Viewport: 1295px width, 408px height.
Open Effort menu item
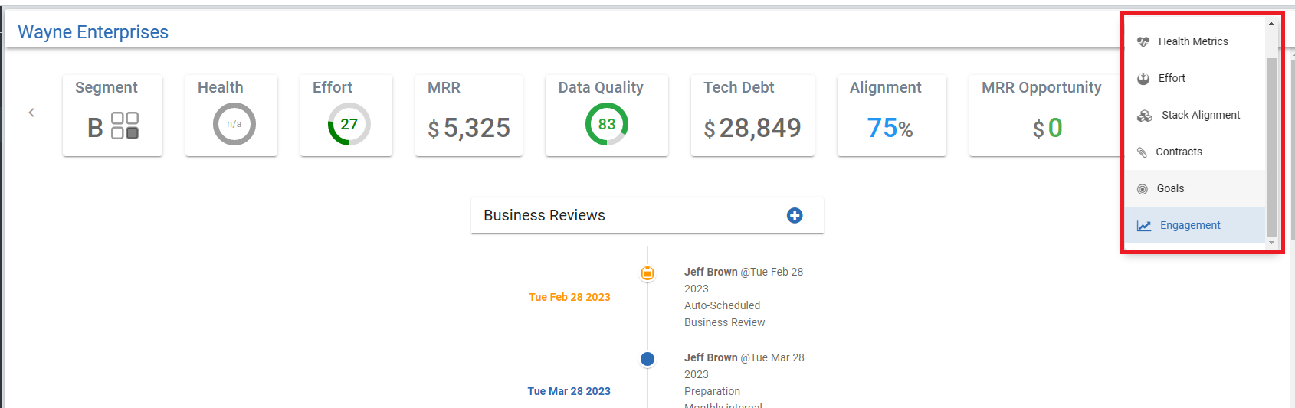[1195, 78]
